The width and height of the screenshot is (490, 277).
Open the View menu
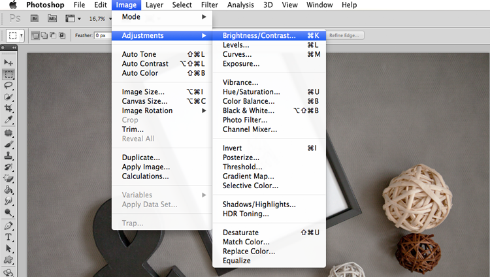point(289,5)
